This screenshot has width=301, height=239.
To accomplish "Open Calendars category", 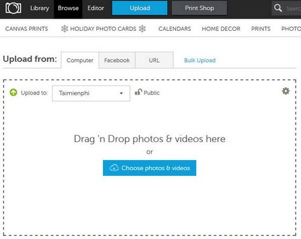I will tap(175, 29).
